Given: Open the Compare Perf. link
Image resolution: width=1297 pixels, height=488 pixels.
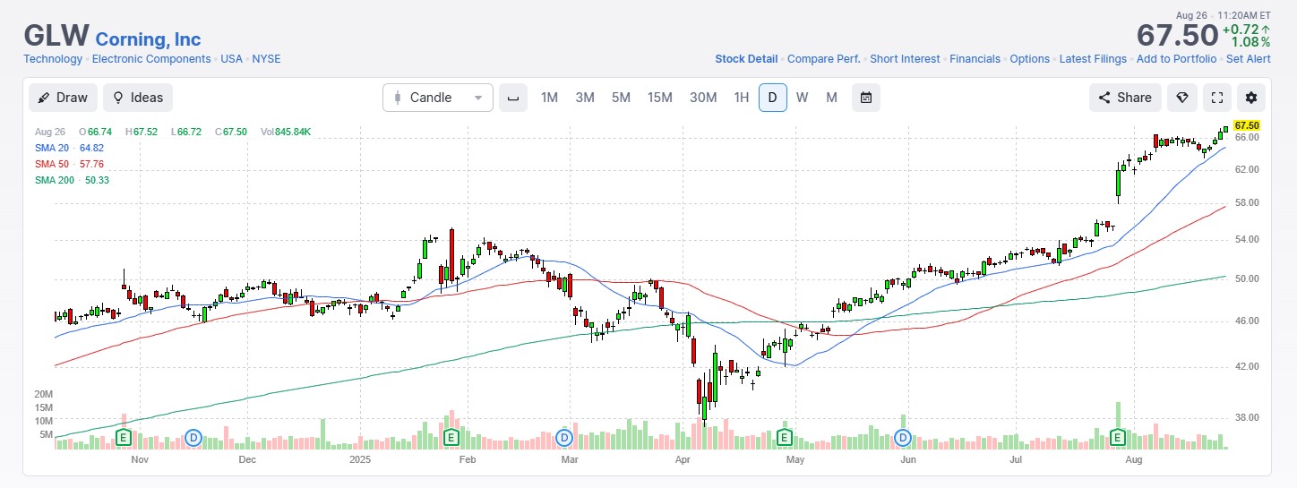Looking at the screenshot, I should (x=824, y=59).
